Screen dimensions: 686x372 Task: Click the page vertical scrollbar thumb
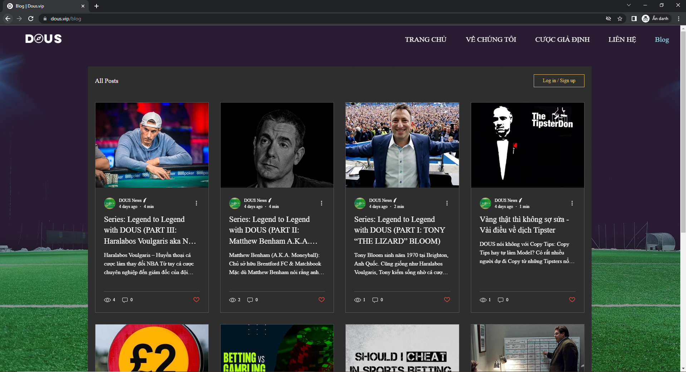coord(683,132)
